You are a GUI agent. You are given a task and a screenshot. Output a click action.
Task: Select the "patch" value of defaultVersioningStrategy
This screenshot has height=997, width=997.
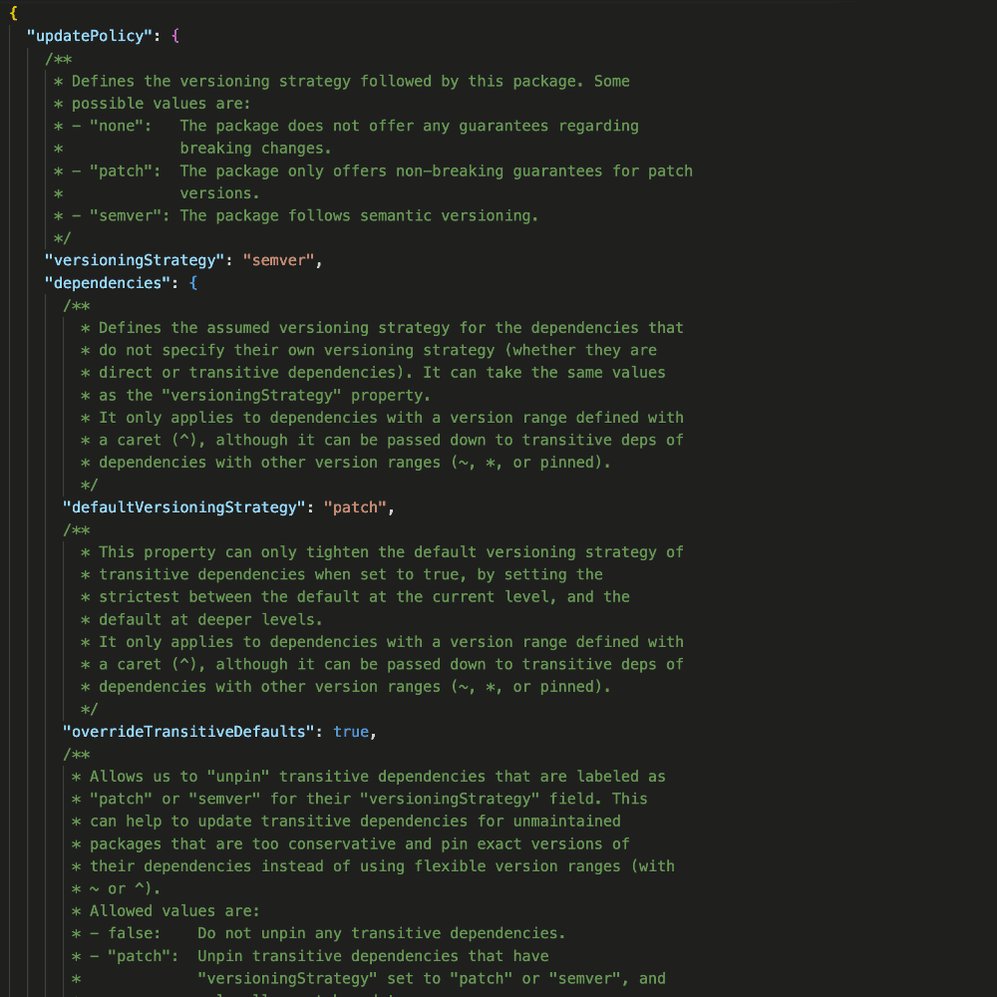pyautogui.click(x=355, y=506)
